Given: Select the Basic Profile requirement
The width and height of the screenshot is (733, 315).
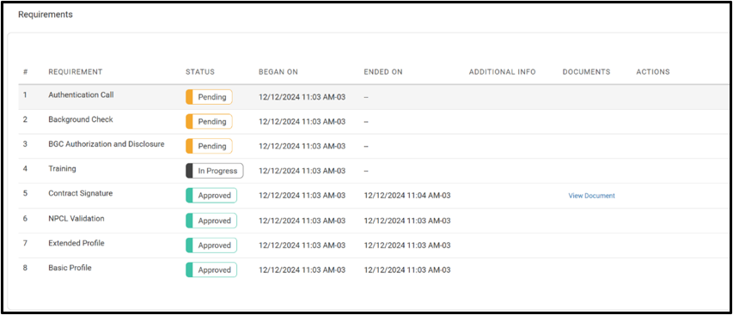Looking at the screenshot, I should [70, 268].
